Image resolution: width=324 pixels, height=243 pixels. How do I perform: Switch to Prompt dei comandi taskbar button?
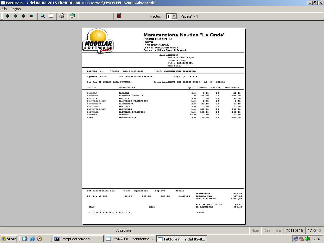[x=78, y=239]
